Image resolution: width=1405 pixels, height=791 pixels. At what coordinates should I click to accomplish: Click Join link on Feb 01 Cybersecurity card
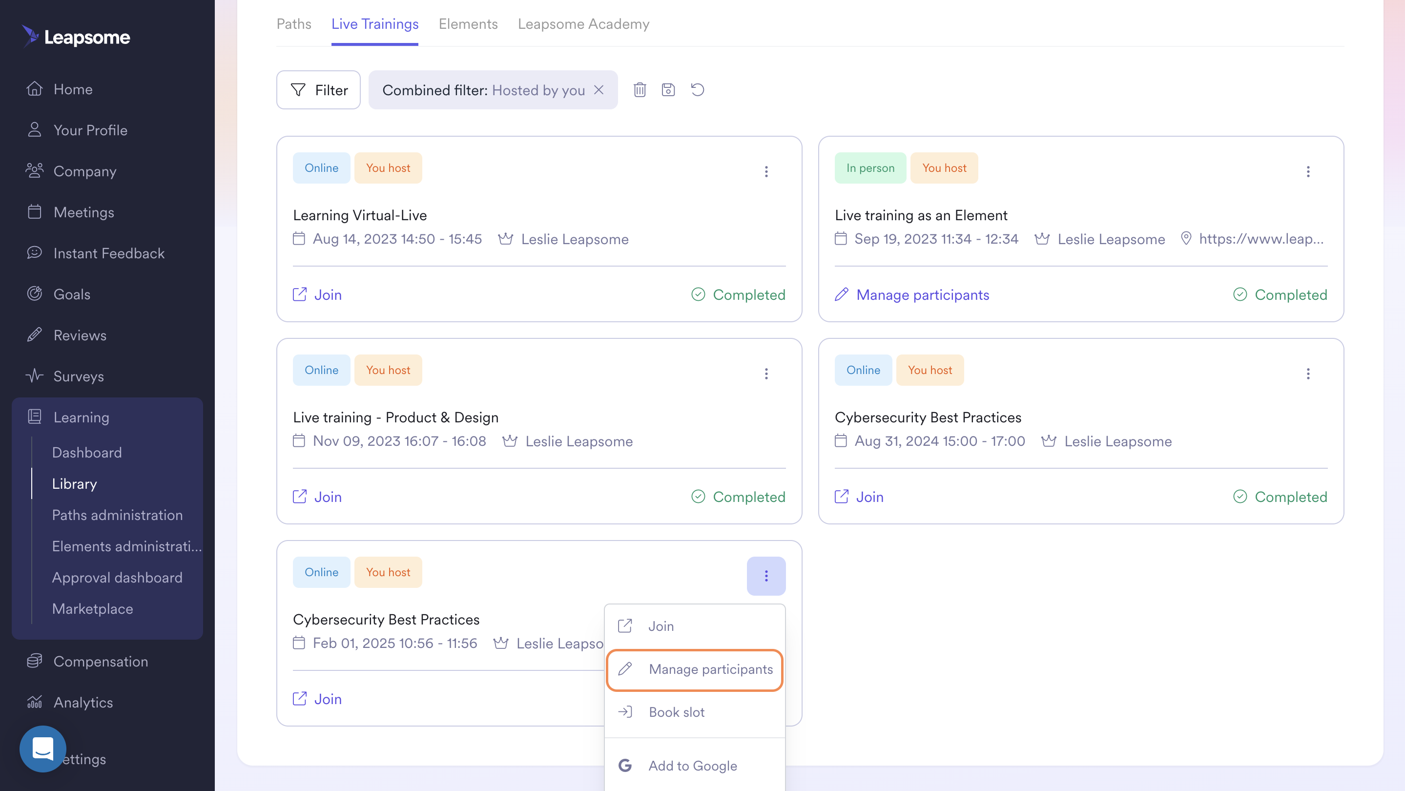coord(317,699)
